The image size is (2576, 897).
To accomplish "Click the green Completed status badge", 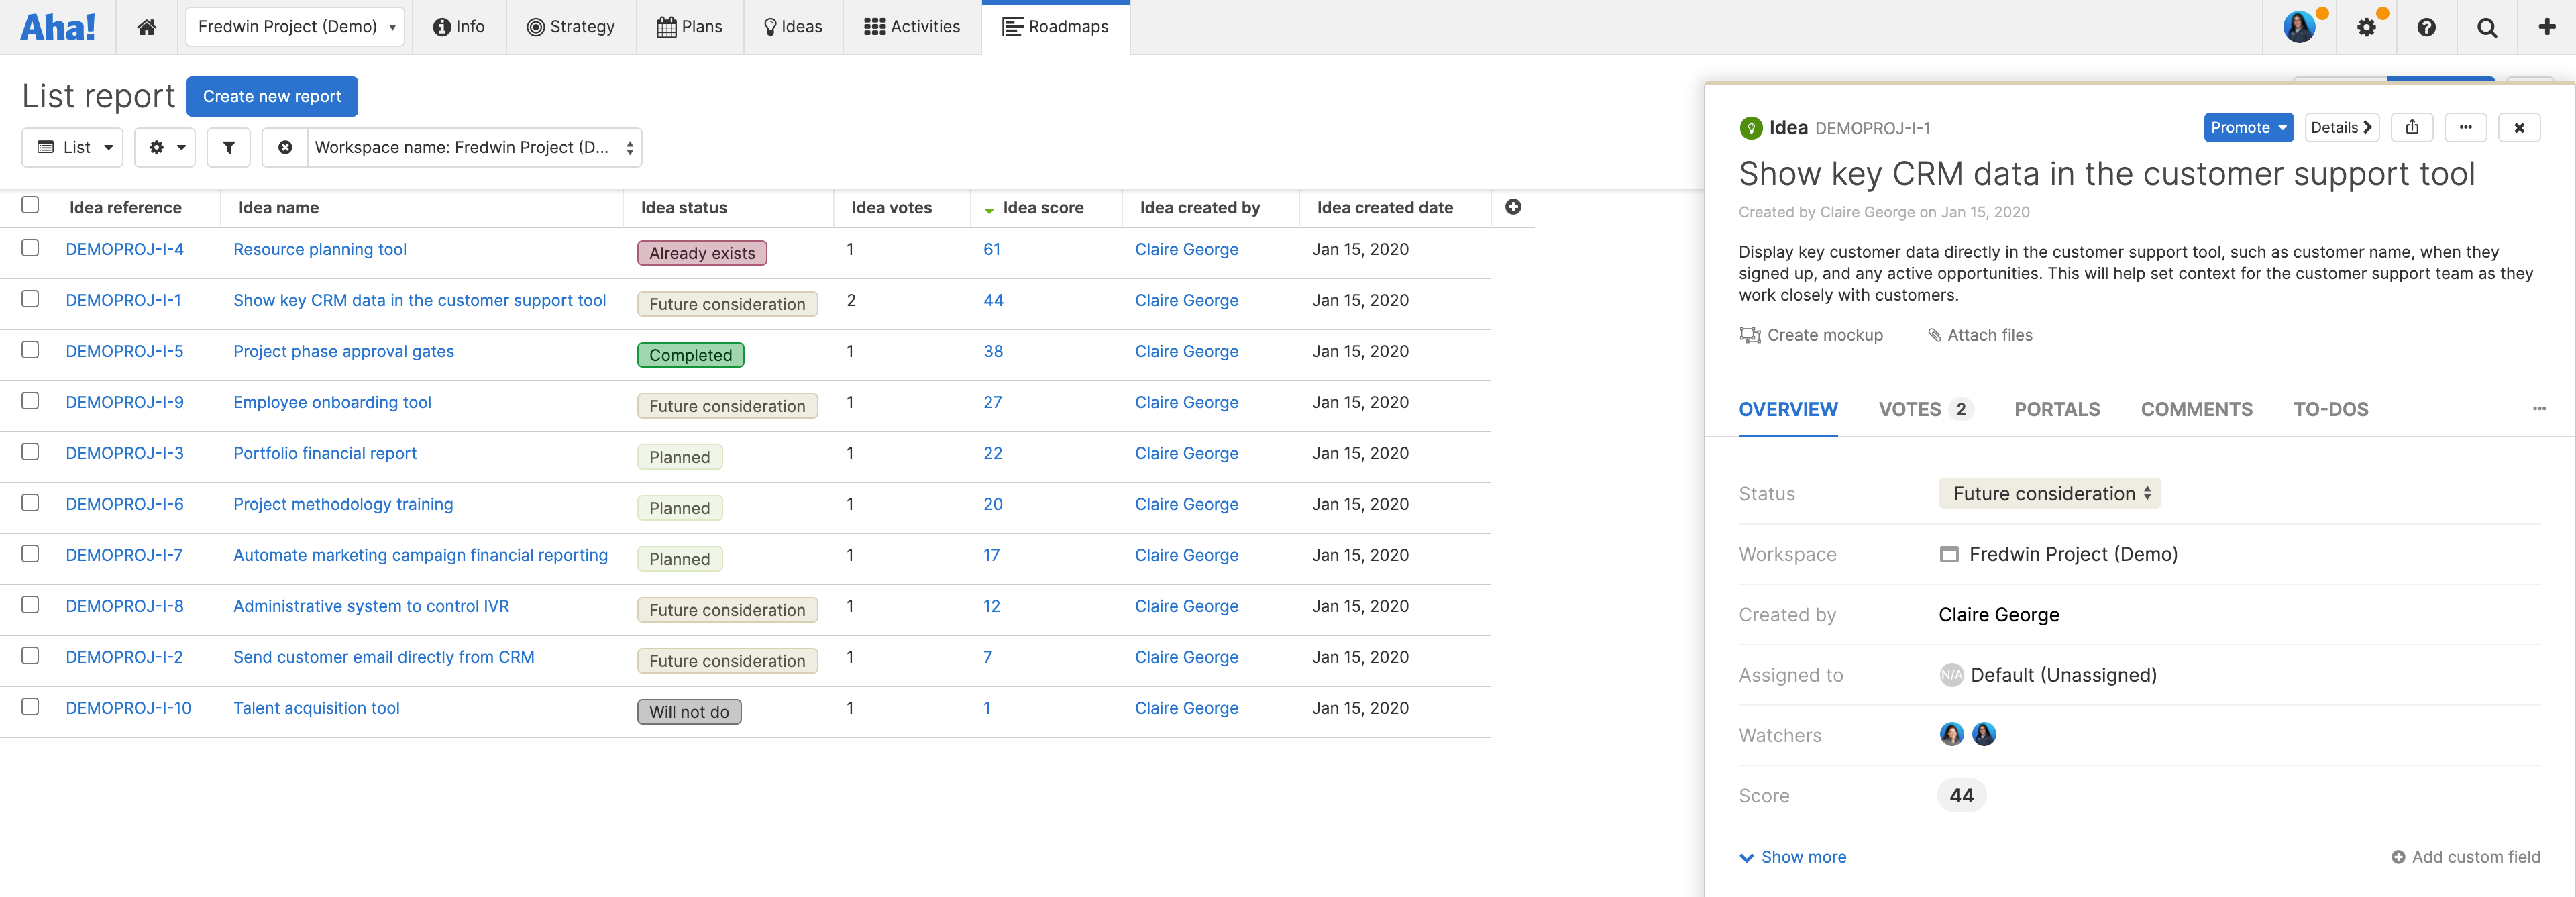I will 690,355.
